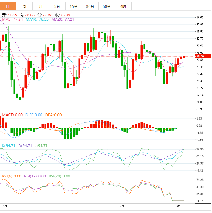Click the DEA:0.00 label
Image resolution: width=212 pixels, height=213 pixels.
coord(53,115)
